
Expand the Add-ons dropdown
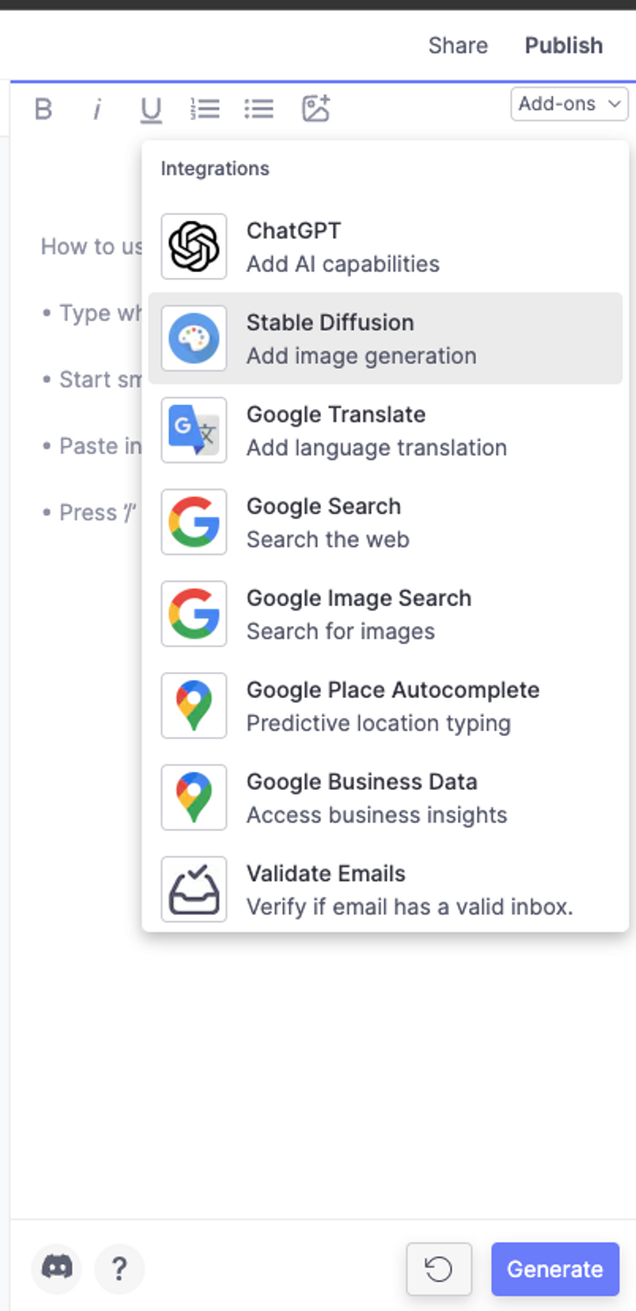pyautogui.click(x=569, y=104)
